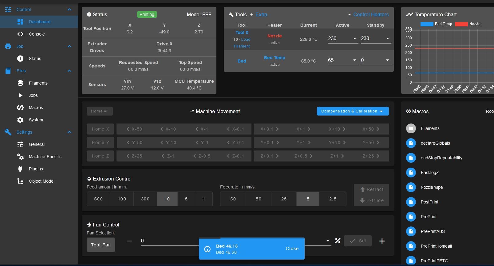Click the General sliders icon
The height and width of the screenshot is (266, 494).
tap(20, 144)
